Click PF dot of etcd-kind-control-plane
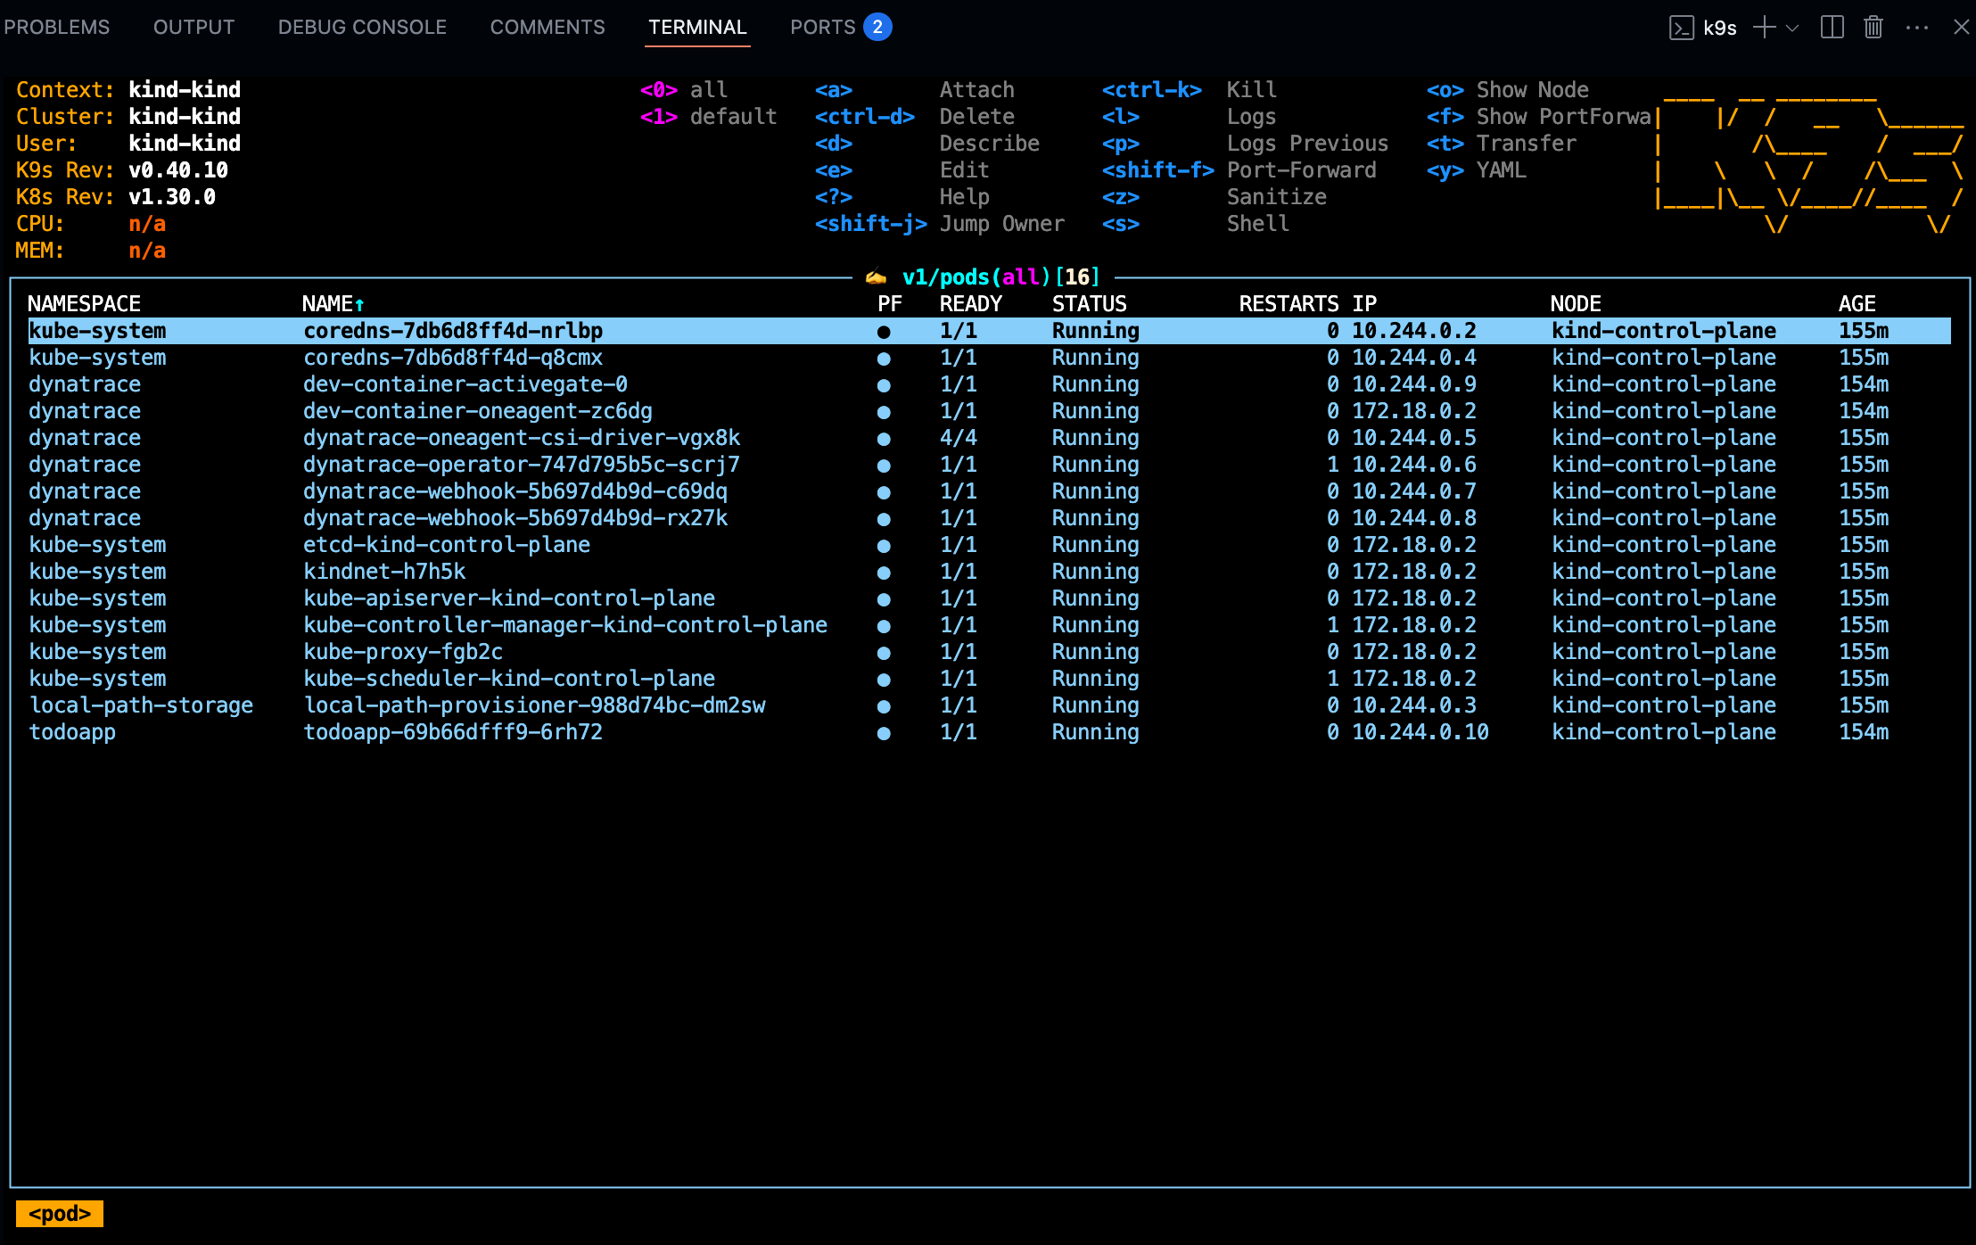1976x1245 pixels. coord(884,546)
